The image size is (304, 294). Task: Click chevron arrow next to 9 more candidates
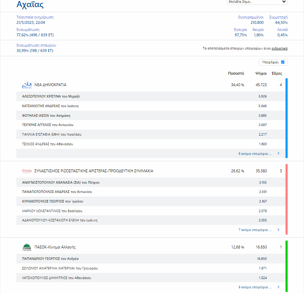click(x=278, y=287)
